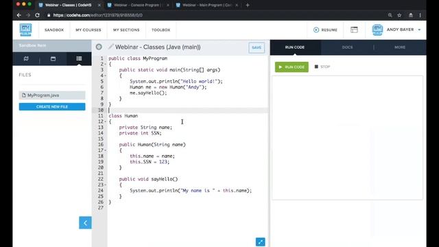This screenshot has width=439, height=247.
Task: Click the refresh/sync icon in sidebar
Action: (x=26, y=58)
